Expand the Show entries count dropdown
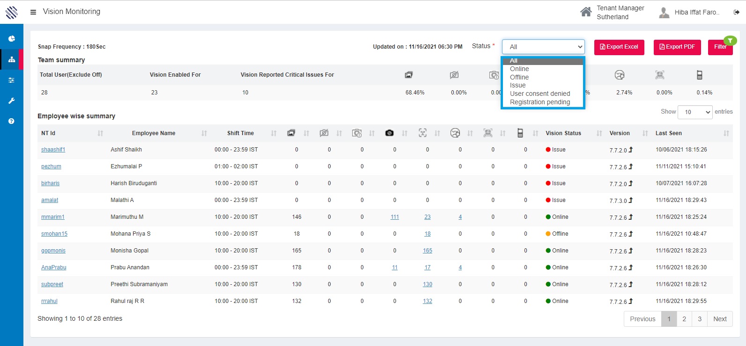Image resolution: width=746 pixels, height=346 pixels. (x=695, y=112)
